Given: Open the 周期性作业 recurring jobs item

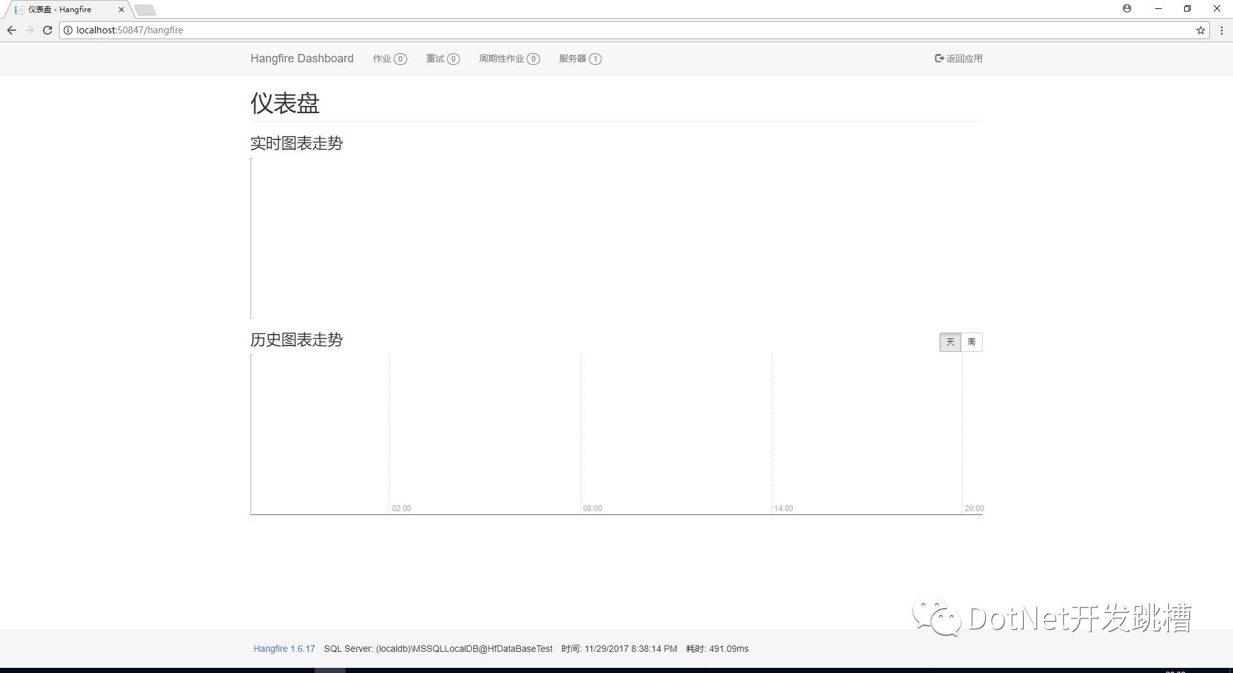Looking at the screenshot, I should tap(509, 58).
